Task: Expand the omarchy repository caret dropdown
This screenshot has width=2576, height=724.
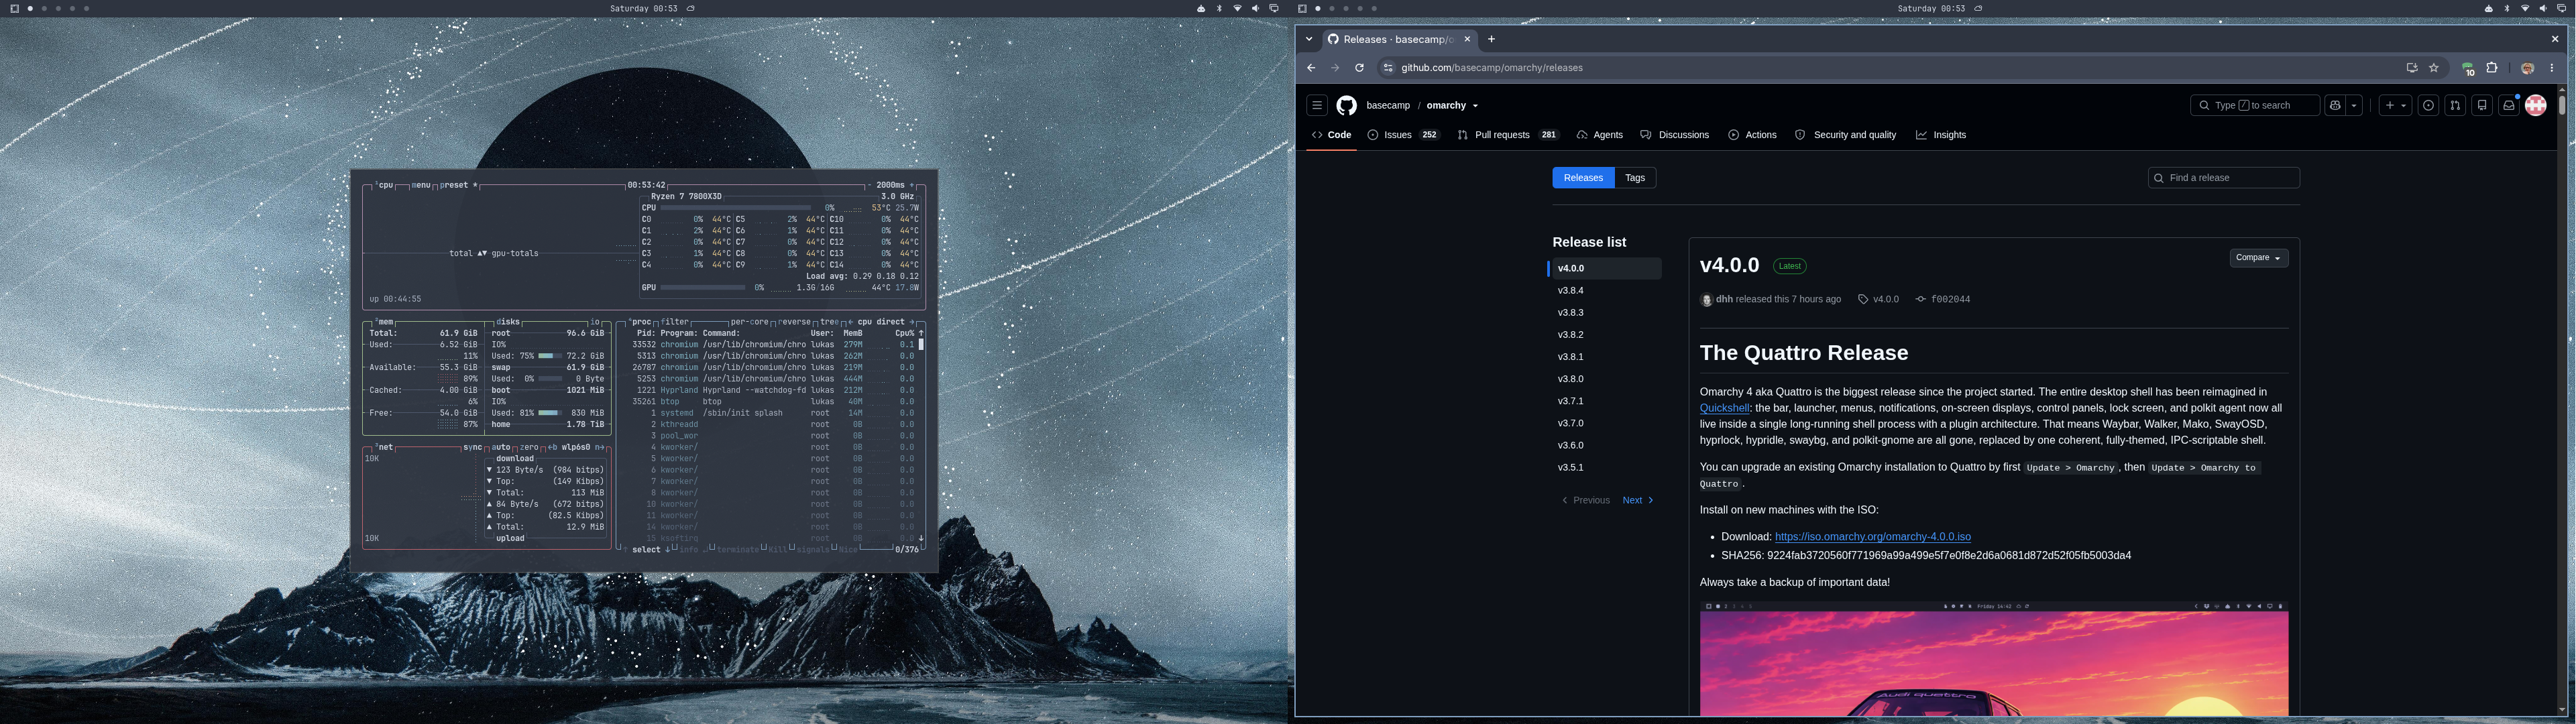Action: pyautogui.click(x=1475, y=106)
